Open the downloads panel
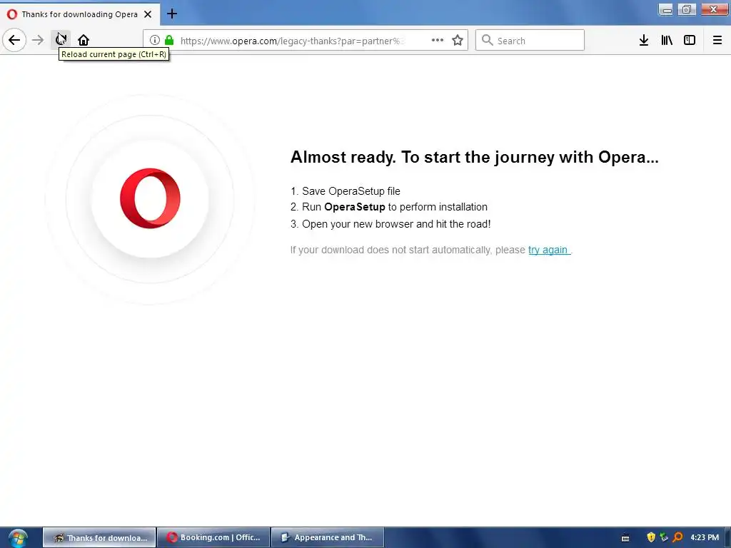The height and width of the screenshot is (548, 731). tap(644, 41)
